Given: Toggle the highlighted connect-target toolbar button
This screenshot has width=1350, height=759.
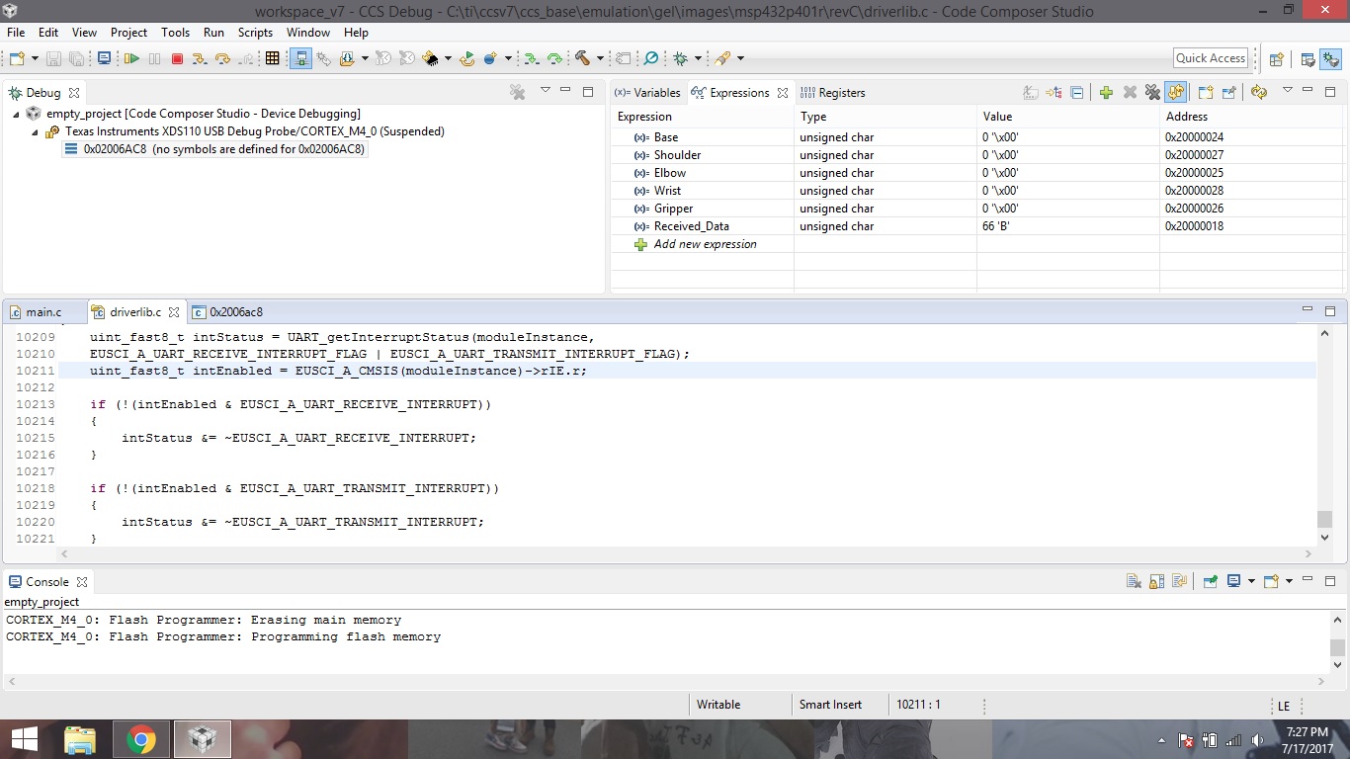Looking at the screenshot, I should coord(301,58).
